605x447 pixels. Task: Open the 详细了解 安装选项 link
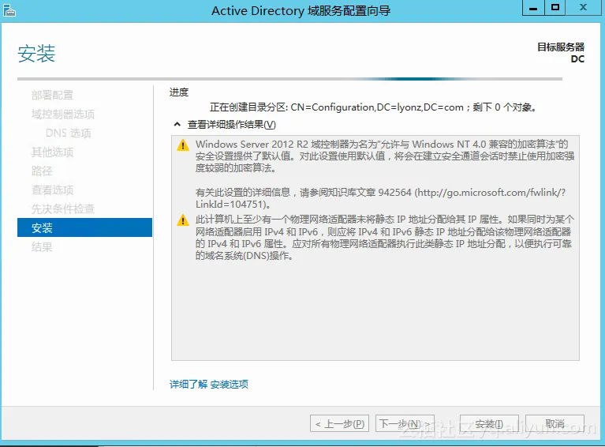[209, 384]
